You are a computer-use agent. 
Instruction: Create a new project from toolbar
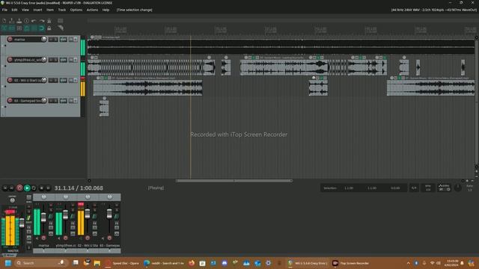(4, 21)
